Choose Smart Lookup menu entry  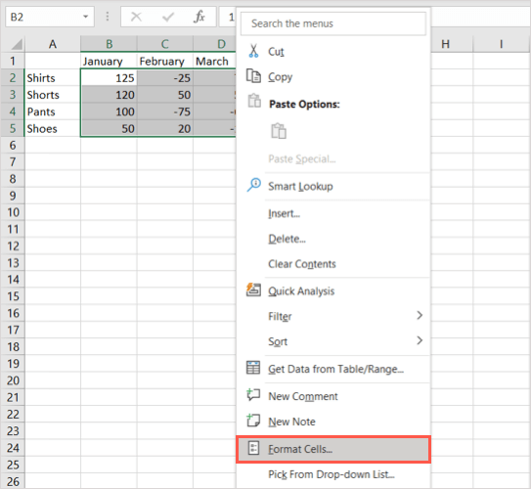[333, 186]
